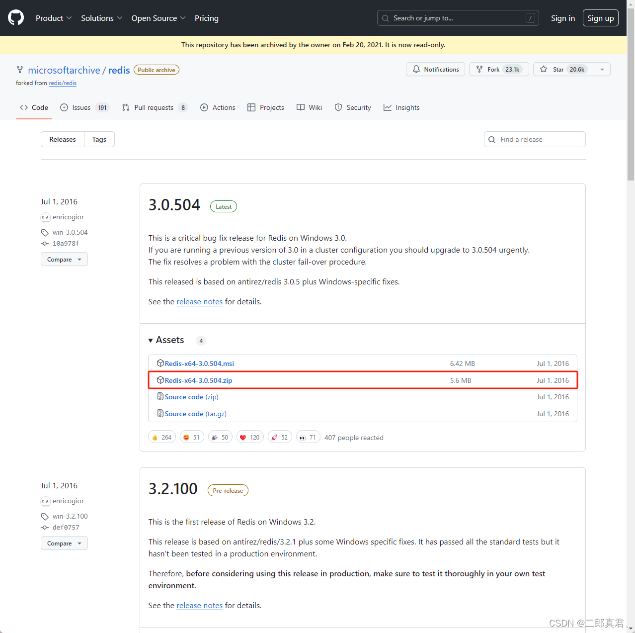This screenshot has height=633, width=635.
Task: Click the Issues count badge 191
Action: tap(102, 107)
